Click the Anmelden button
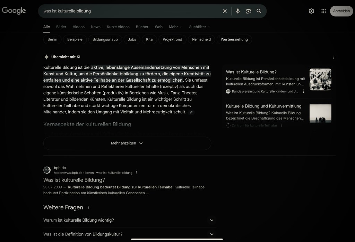The image size is (355, 242). [341, 11]
